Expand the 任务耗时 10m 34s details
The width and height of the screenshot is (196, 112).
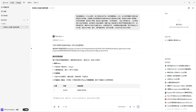[59, 40]
